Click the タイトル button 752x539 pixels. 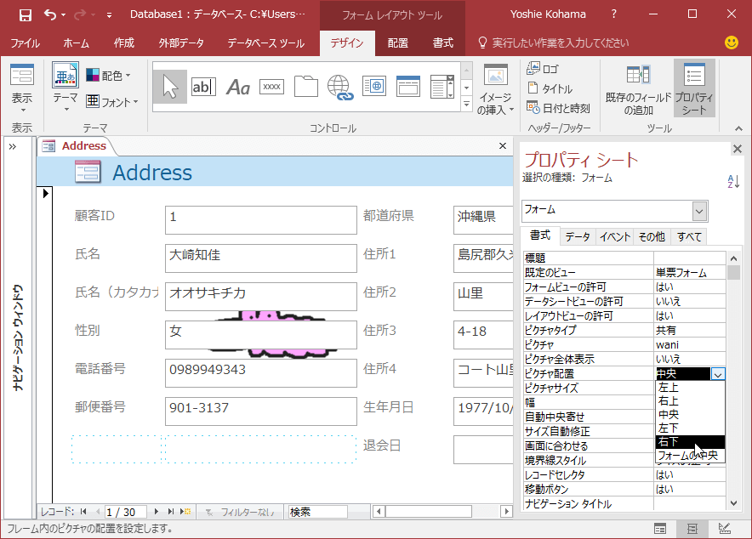point(550,88)
